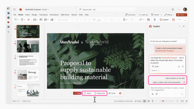Open the settings gear icon
The image size is (194, 109).
(x=173, y=9)
